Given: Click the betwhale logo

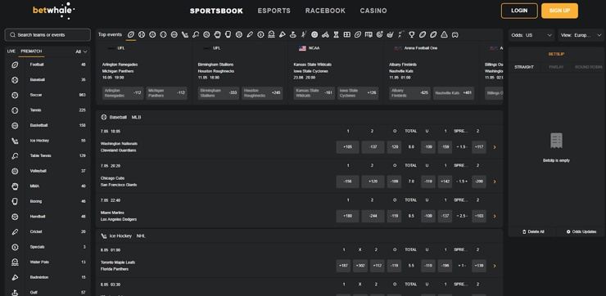Looking at the screenshot, I should [53, 11].
